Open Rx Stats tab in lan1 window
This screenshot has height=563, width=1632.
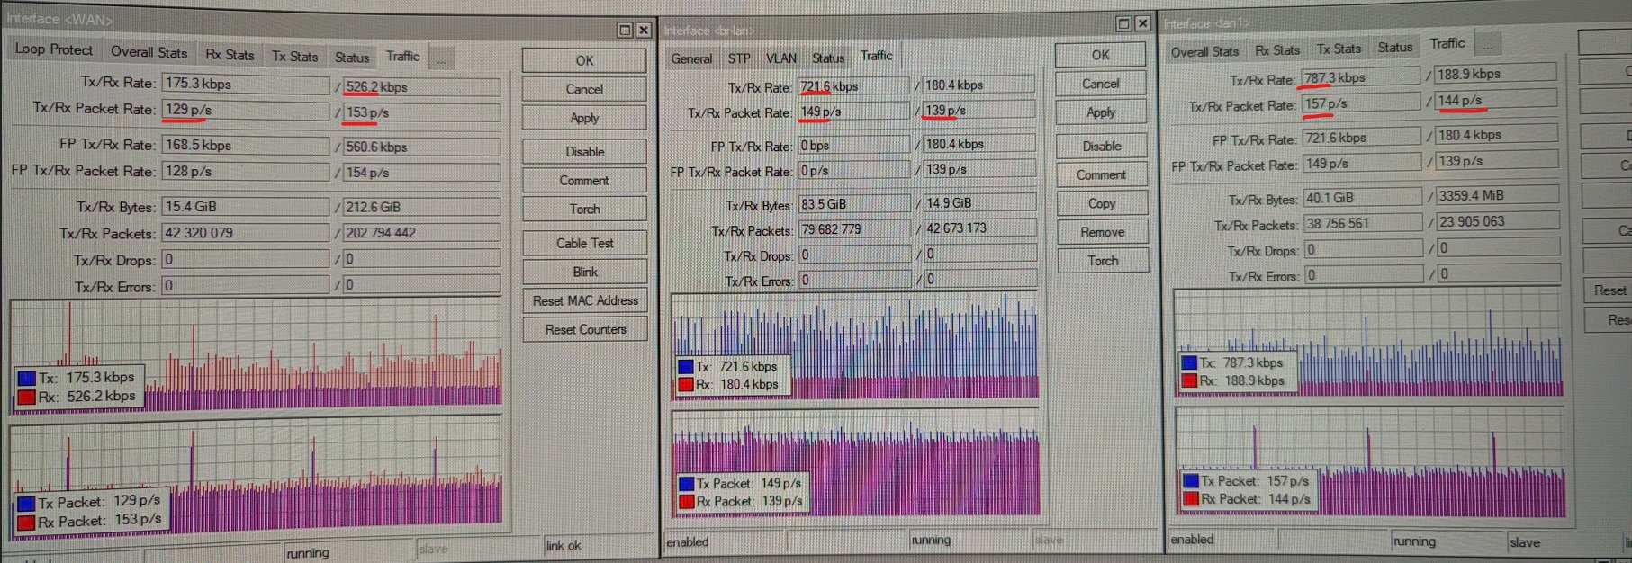tap(1277, 50)
